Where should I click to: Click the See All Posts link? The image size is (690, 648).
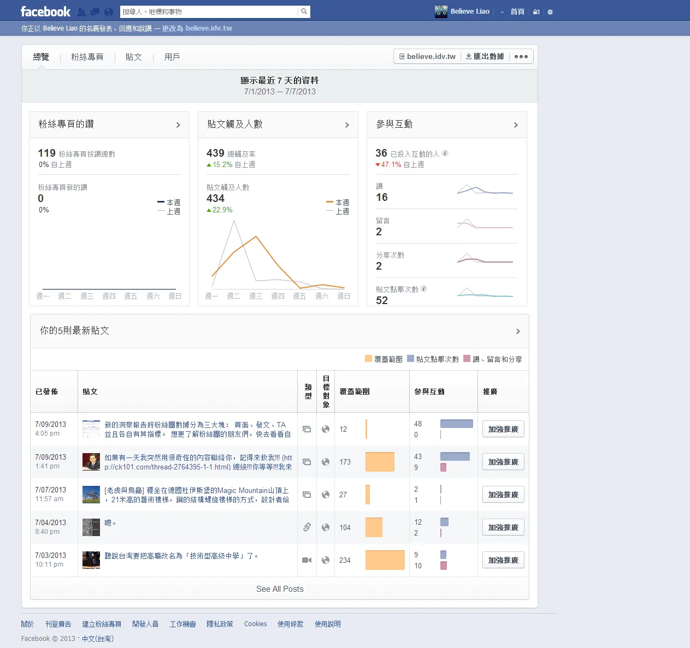280,589
